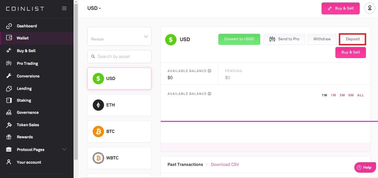Click the Download CSV link

point(225,164)
